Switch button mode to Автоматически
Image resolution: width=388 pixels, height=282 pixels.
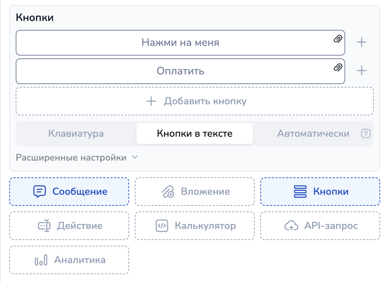pos(313,134)
